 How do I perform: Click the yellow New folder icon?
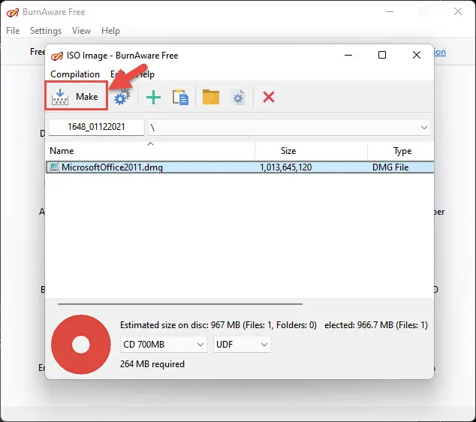click(211, 97)
